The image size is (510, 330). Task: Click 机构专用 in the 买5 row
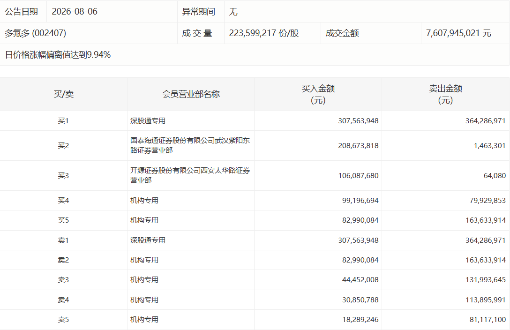point(144,220)
